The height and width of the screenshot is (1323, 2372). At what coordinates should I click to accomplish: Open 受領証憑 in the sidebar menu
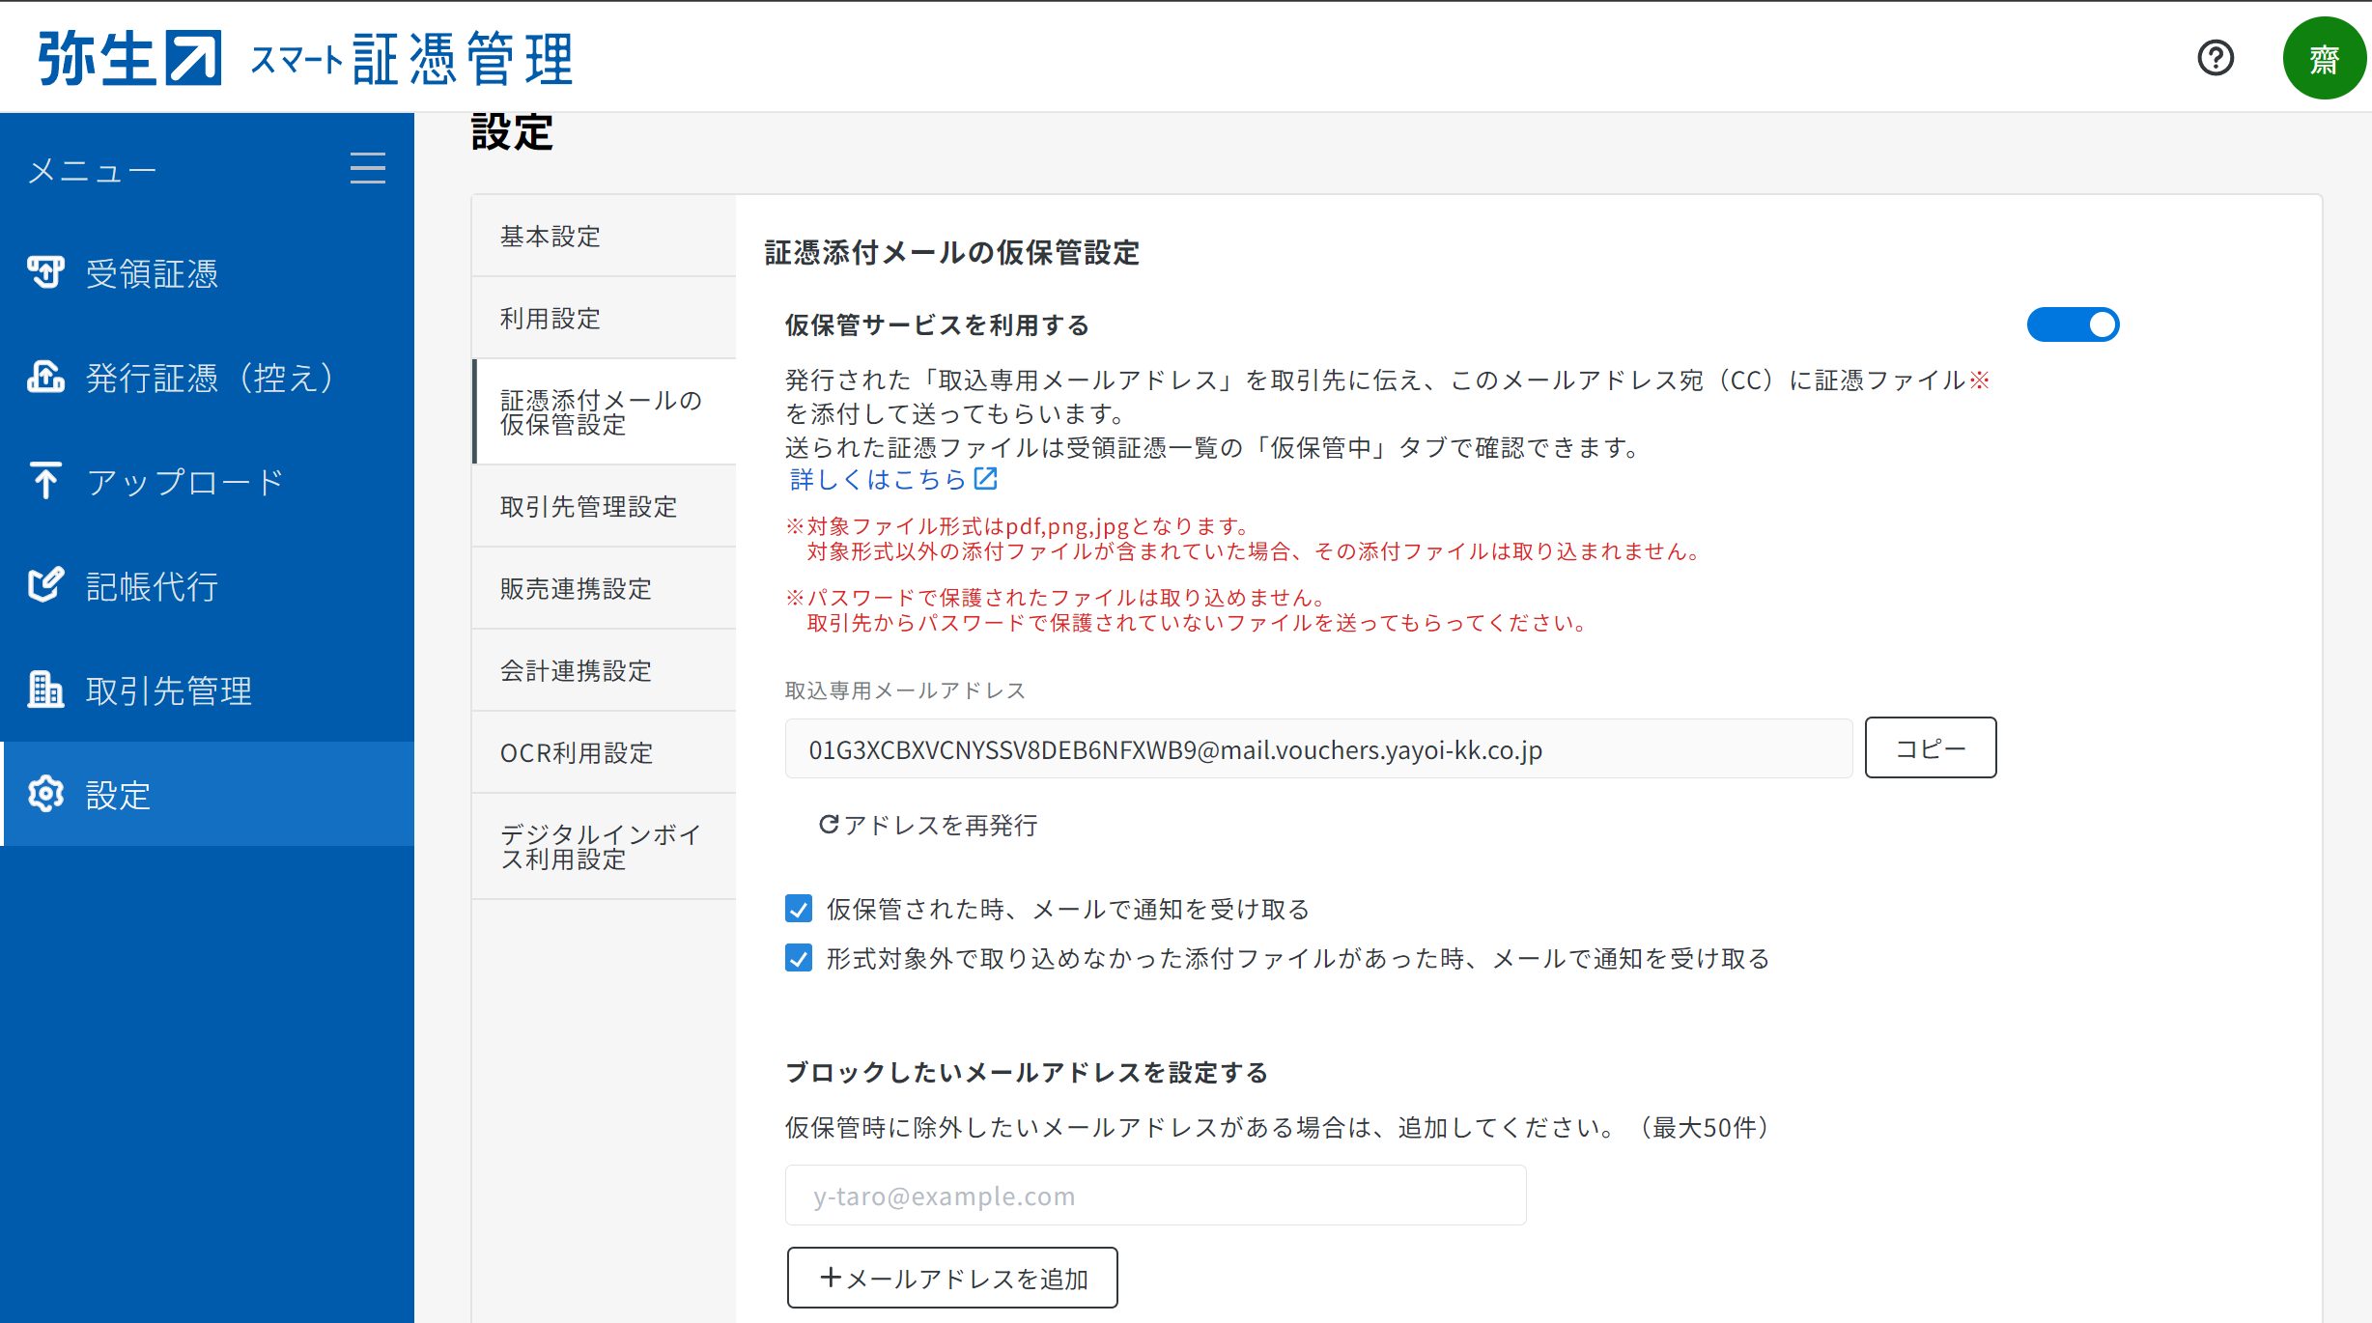207,273
